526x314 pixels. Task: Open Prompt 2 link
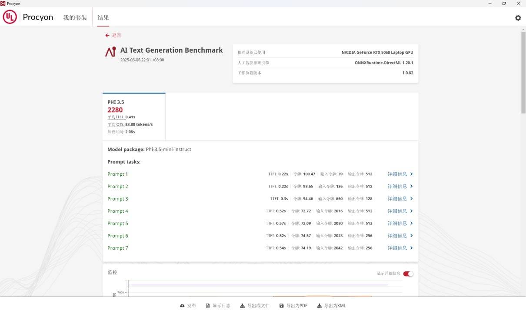click(x=118, y=187)
